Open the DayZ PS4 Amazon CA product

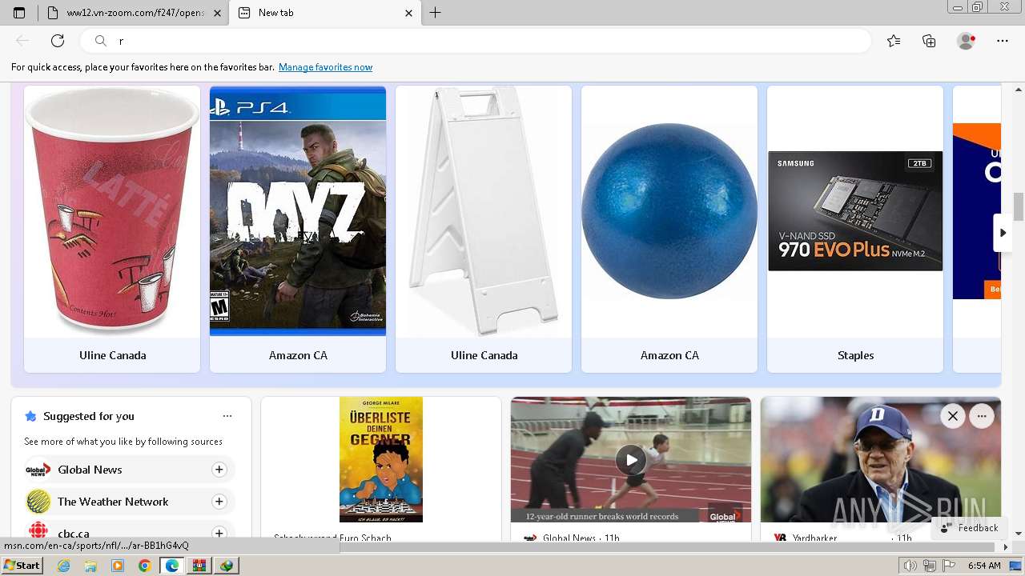(298, 229)
